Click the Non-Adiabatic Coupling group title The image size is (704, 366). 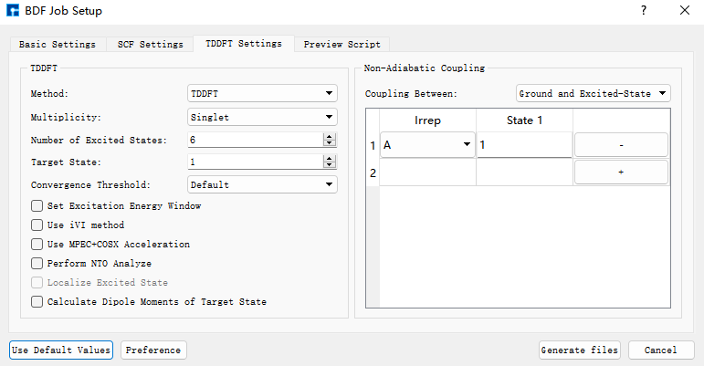[x=425, y=68]
